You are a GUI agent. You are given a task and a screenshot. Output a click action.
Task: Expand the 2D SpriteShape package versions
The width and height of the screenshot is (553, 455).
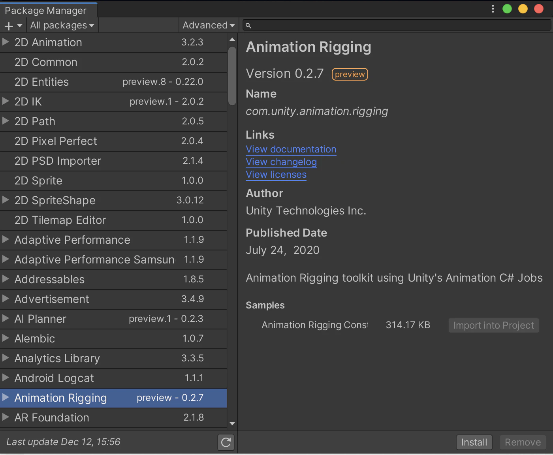coord(6,200)
